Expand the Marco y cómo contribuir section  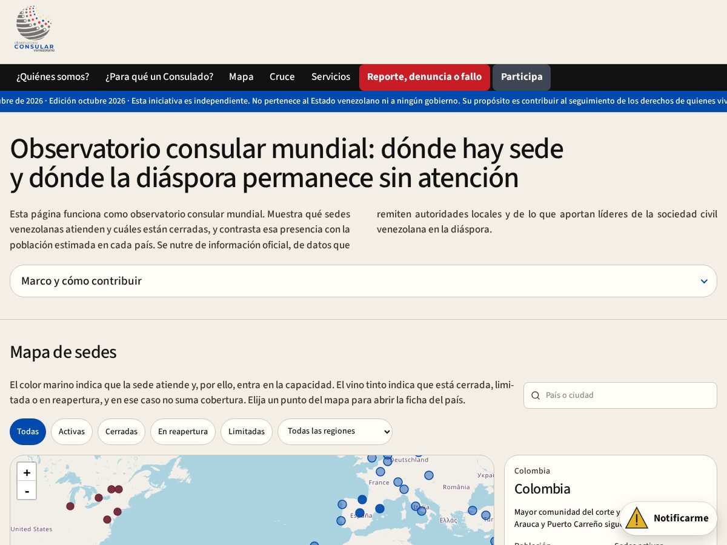point(363,281)
